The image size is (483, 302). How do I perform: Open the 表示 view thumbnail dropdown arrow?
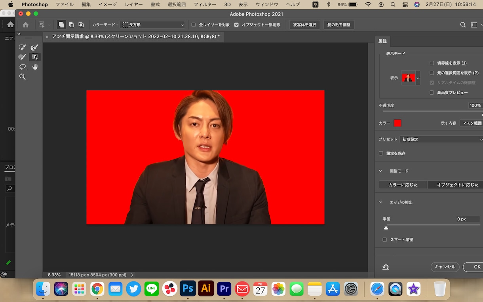click(418, 78)
